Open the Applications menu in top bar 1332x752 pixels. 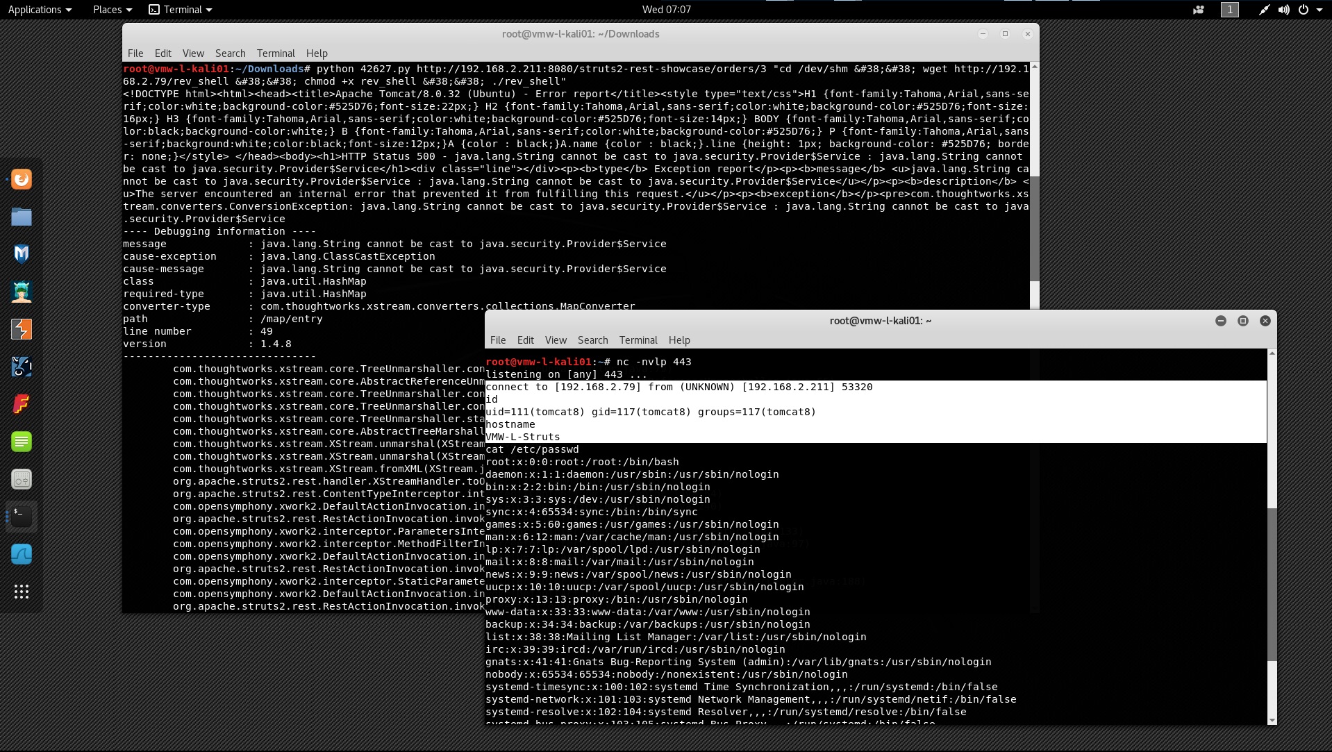point(40,10)
